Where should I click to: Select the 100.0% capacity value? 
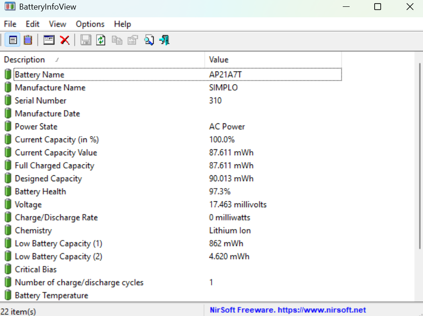tap(222, 139)
